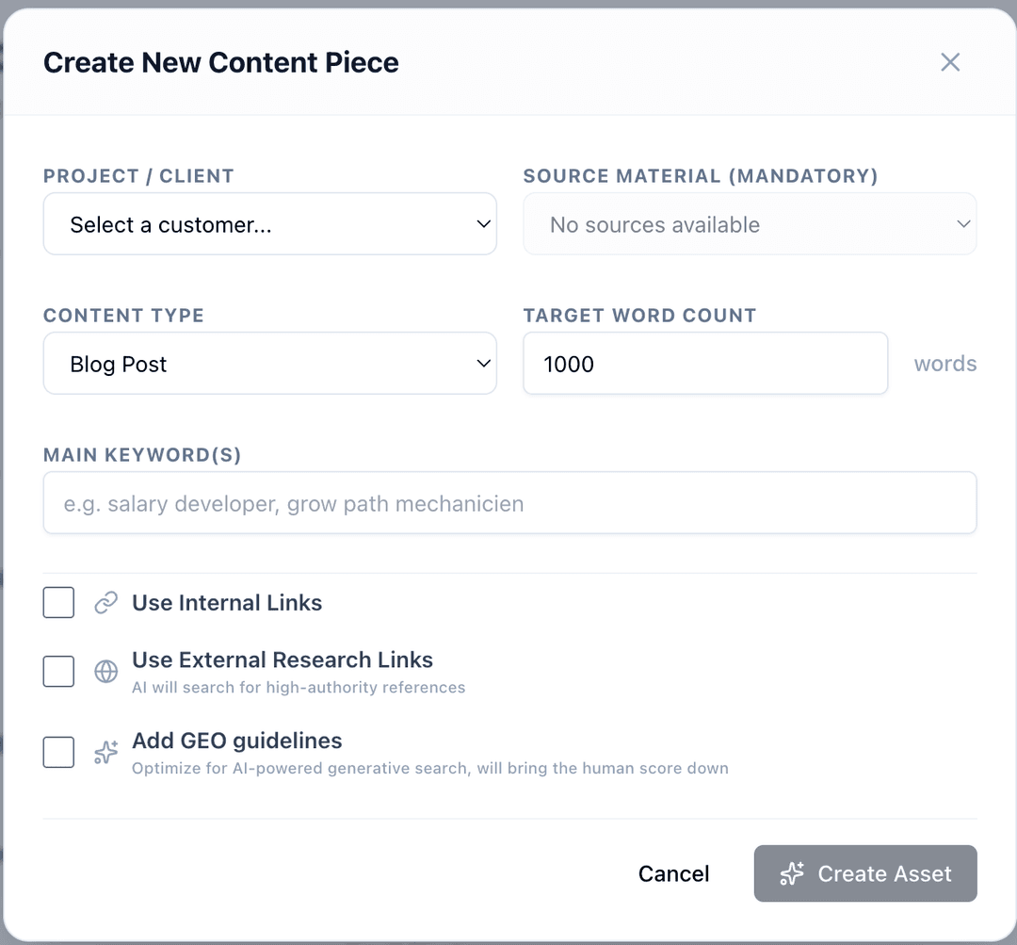Click the Create Asset button

(865, 874)
